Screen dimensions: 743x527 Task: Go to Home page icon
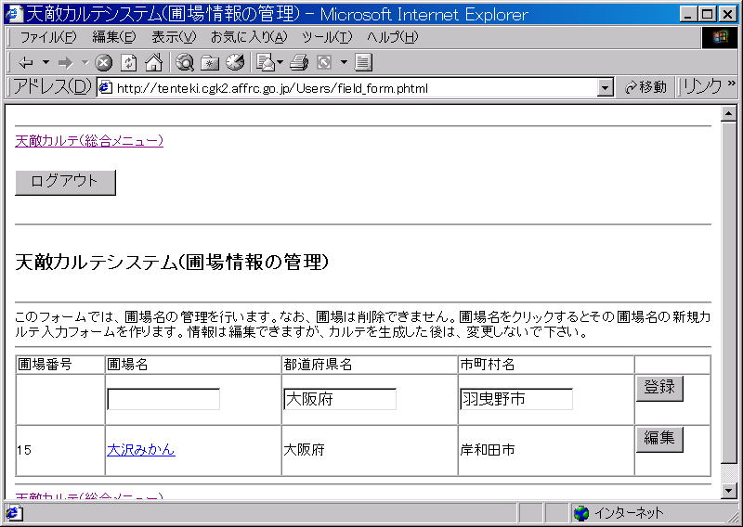pos(153,63)
